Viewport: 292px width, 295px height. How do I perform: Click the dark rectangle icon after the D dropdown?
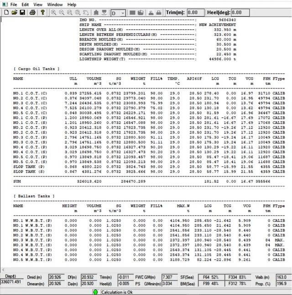(x=132, y=13)
